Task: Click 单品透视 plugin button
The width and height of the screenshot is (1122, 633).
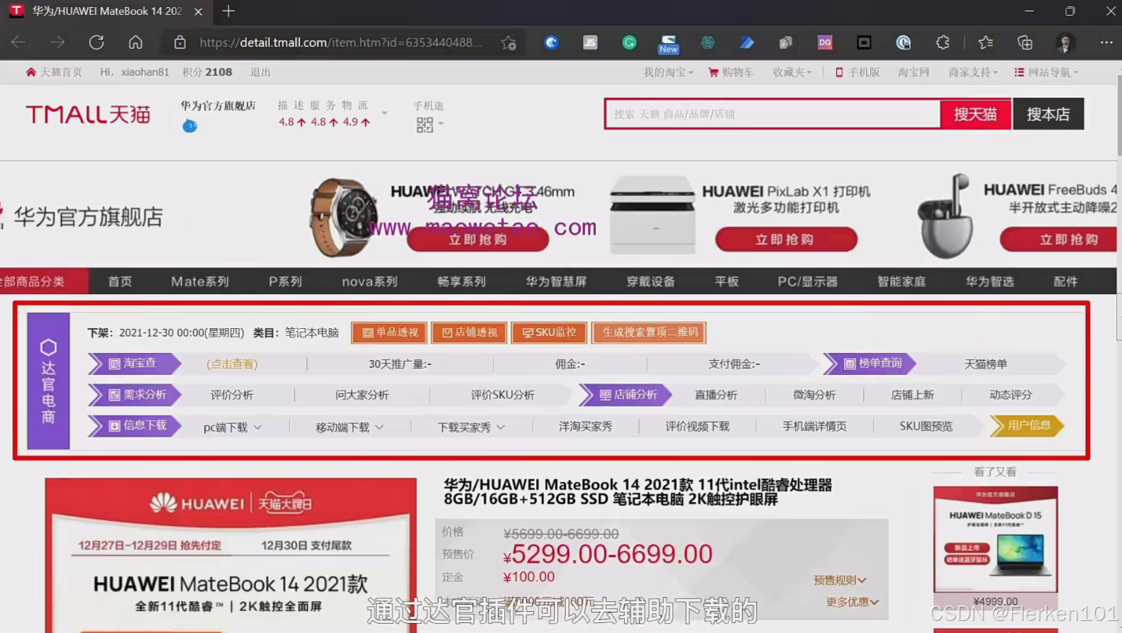Action: [389, 332]
